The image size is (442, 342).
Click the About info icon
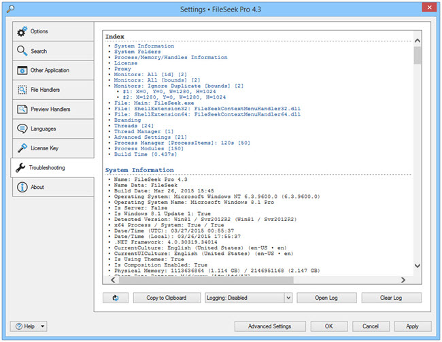(x=22, y=187)
